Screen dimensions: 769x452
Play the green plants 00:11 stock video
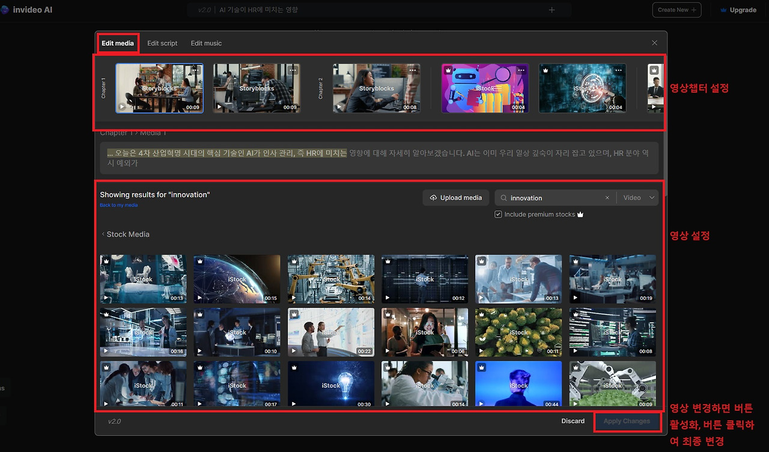[481, 351]
